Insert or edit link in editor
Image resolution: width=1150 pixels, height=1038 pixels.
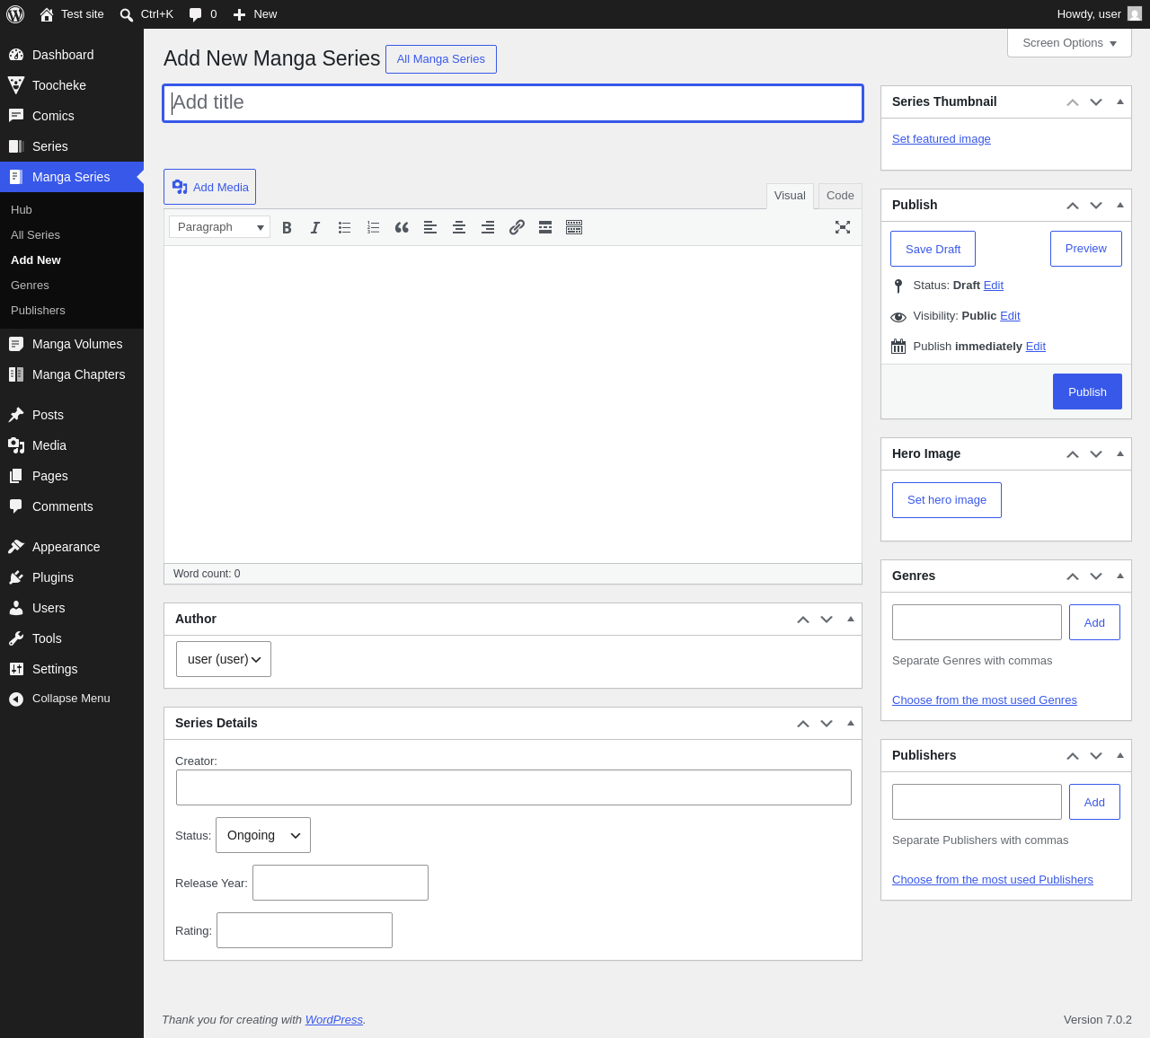pos(517,227)
